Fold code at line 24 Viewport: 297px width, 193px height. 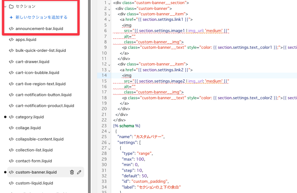click(x=109, y=132)
